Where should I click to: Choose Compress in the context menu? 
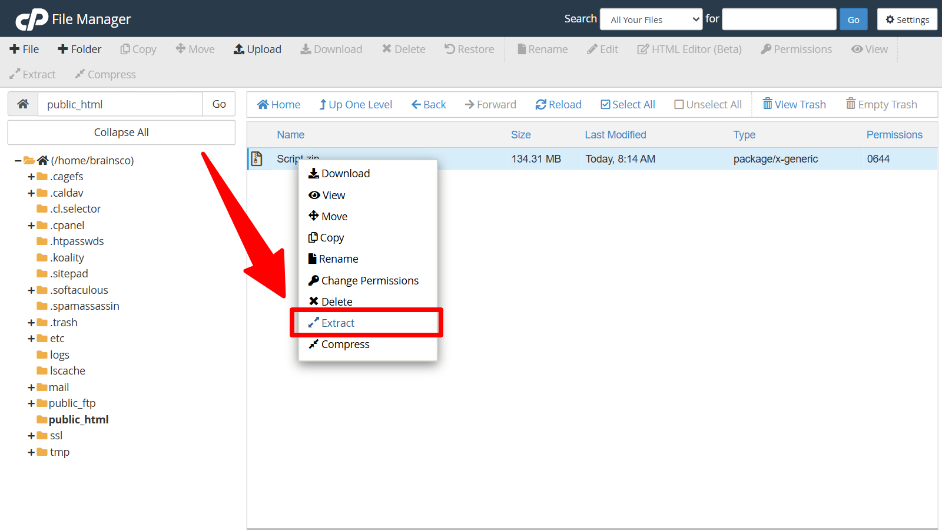click(339, 344)
